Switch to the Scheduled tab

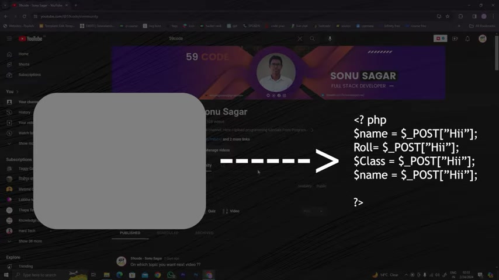tap(167, 233)
